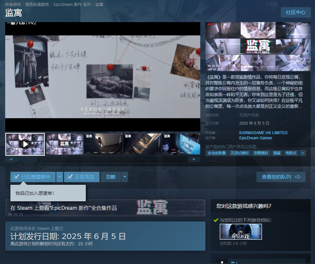Open the 所有游戏 breadcrumb link
Viewport: 315px width, 264px height.
13,5
